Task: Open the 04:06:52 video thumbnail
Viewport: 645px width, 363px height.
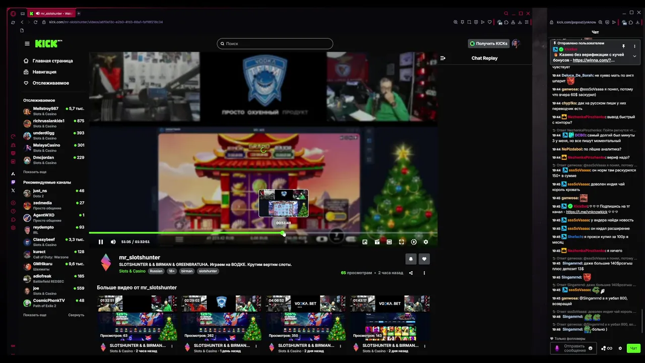Action: 306,318
